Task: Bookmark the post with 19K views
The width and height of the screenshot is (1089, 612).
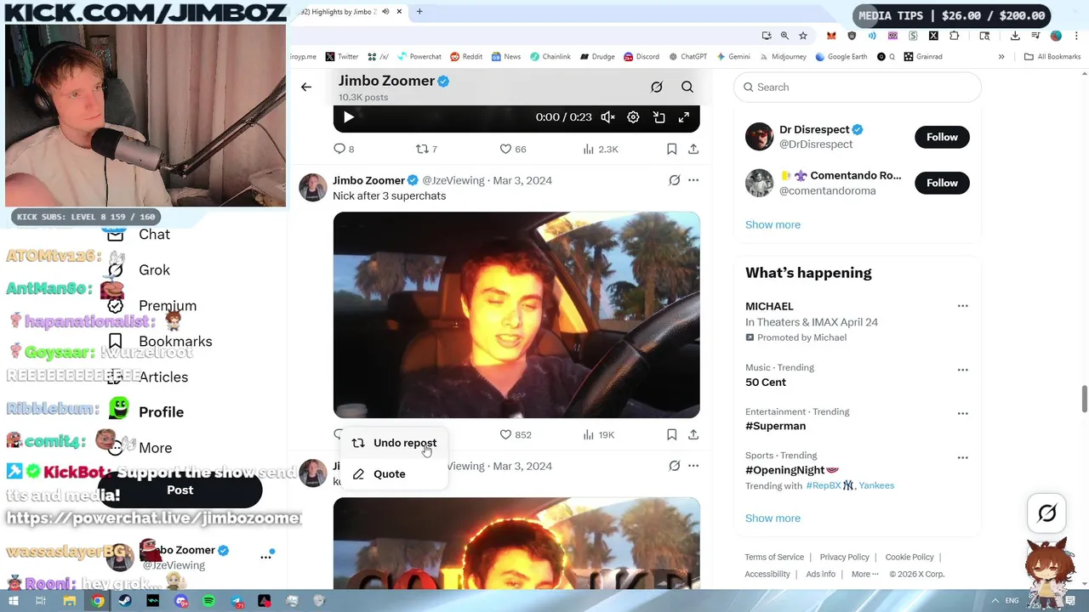Action: (671, 434)
